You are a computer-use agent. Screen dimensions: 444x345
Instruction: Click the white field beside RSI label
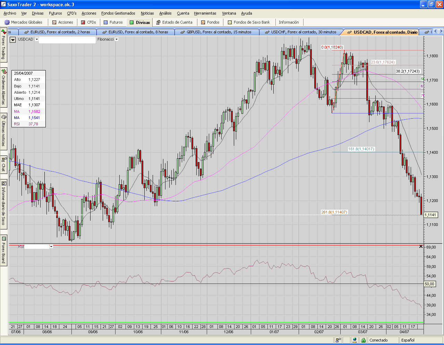click(x=37, y=247)
